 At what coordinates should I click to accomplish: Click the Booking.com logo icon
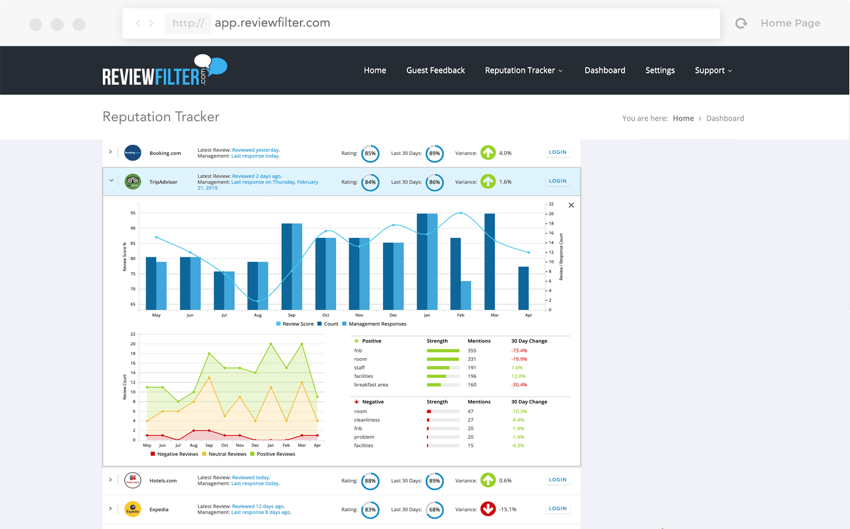(x=133, y=153)
